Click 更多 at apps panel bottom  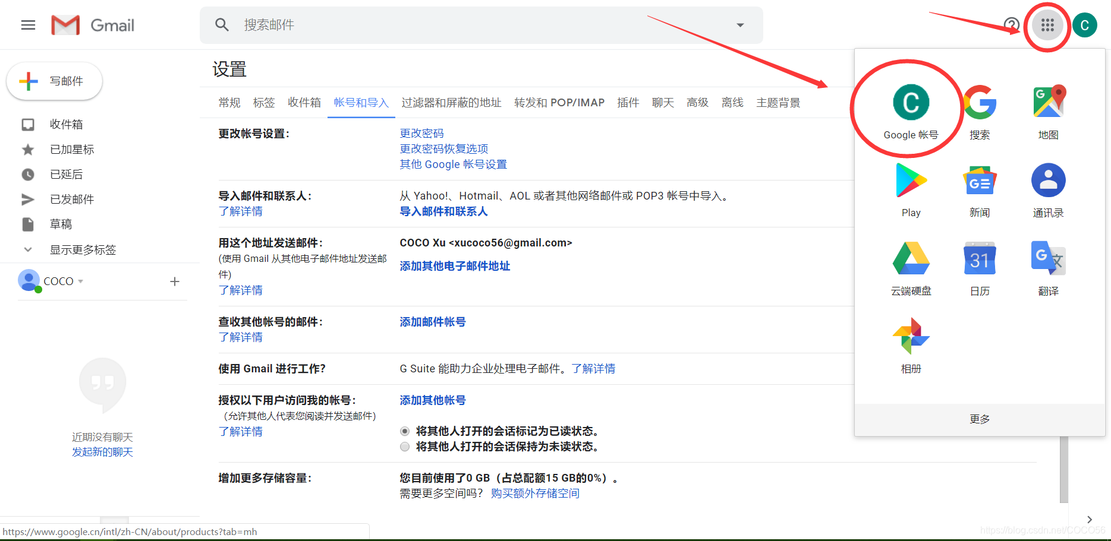[980, 419]
